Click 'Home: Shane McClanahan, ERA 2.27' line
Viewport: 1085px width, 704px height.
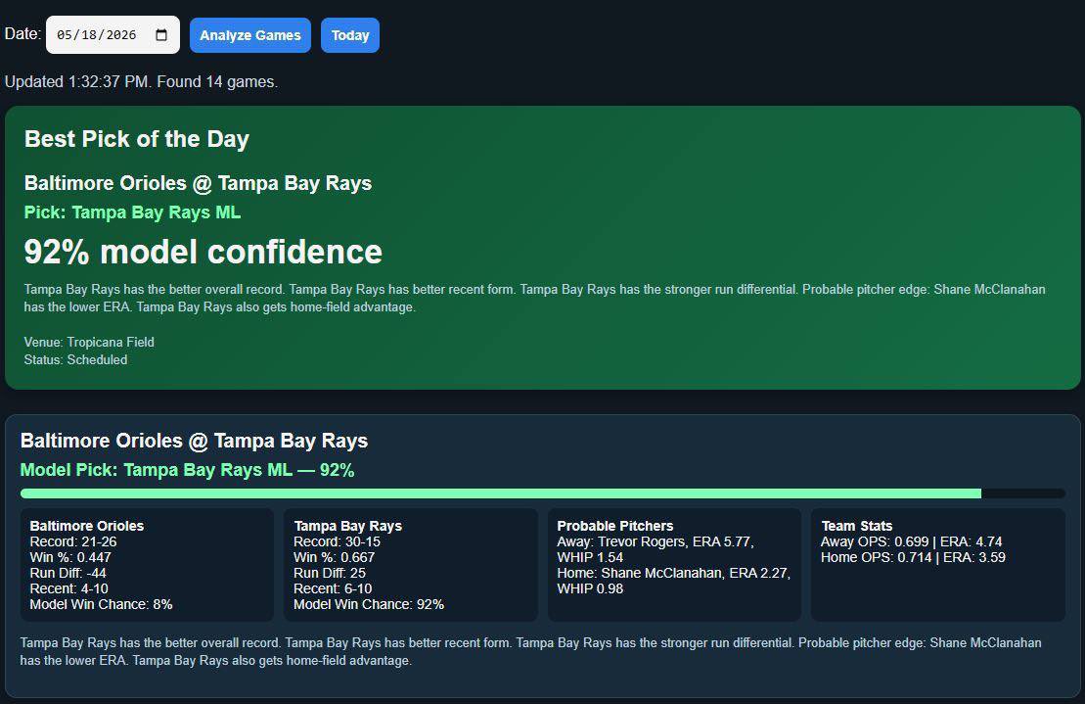click(674, 573)
